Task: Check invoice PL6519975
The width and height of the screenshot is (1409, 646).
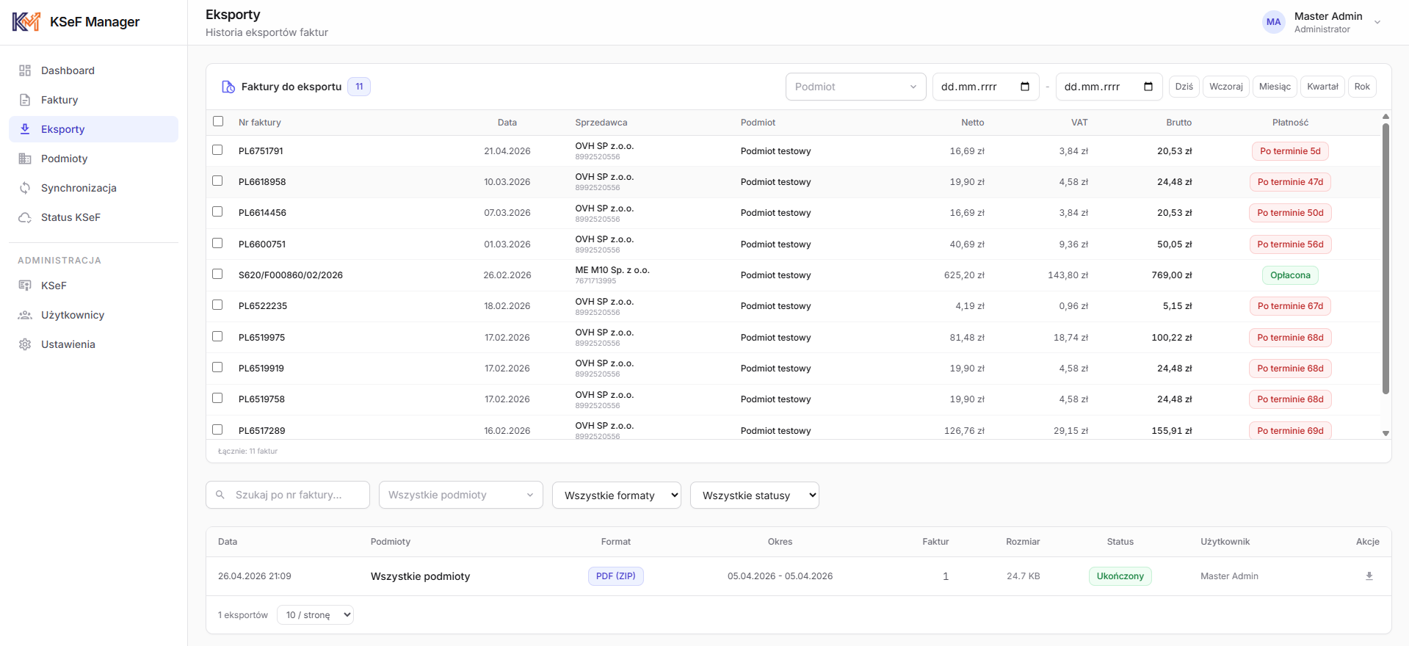Action: (217, 336)
